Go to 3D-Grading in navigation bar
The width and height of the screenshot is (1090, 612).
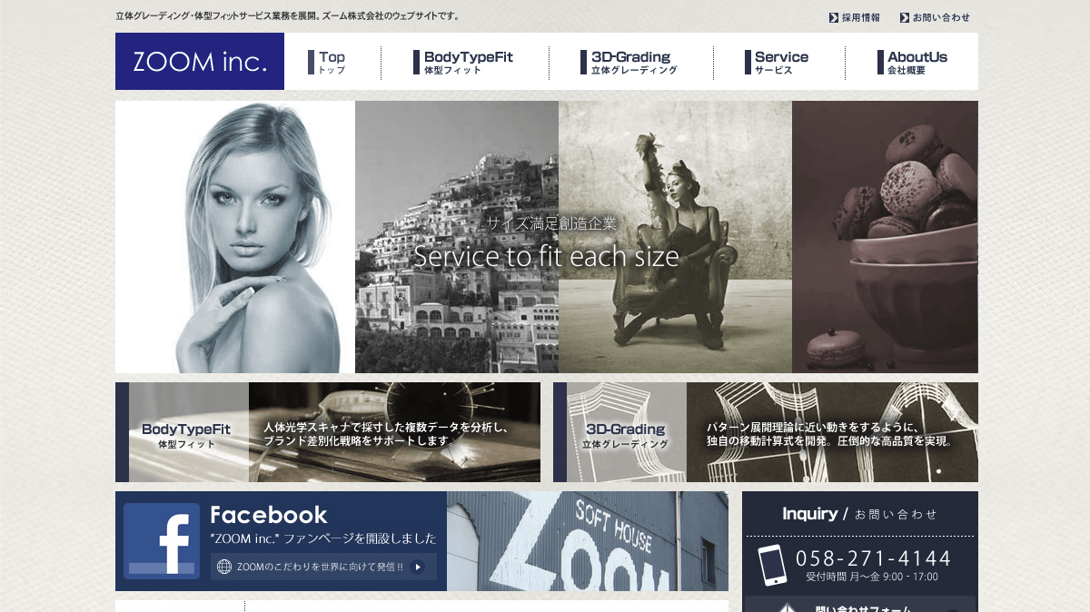point(629,62)
